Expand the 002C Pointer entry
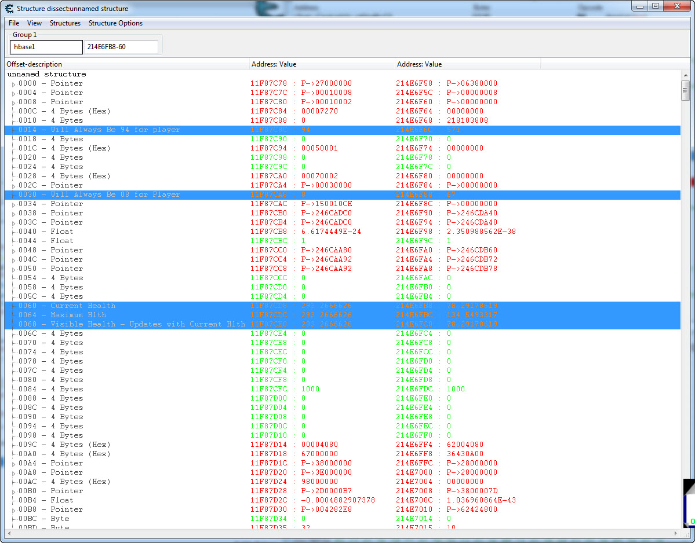This screenshot has width=695, height=543. click(x=14, y=186)
